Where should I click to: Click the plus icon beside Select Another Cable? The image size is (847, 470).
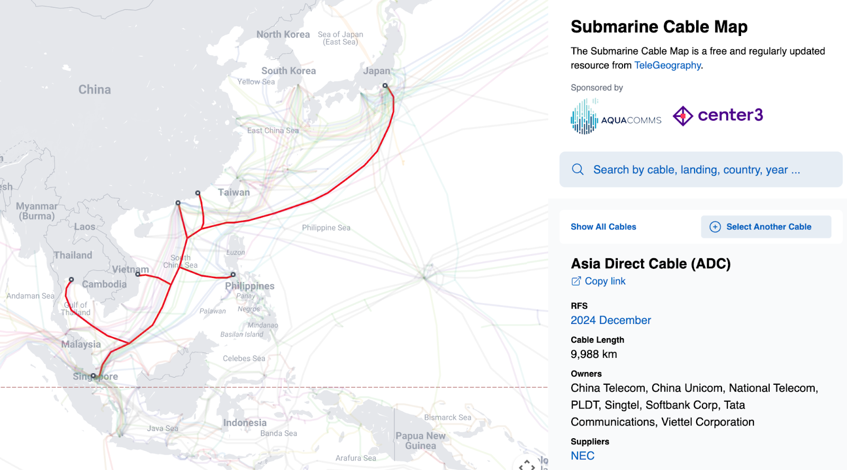point(715,227)
